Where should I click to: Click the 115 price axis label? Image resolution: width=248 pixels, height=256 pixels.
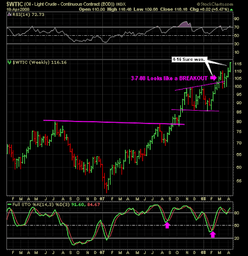238,64
